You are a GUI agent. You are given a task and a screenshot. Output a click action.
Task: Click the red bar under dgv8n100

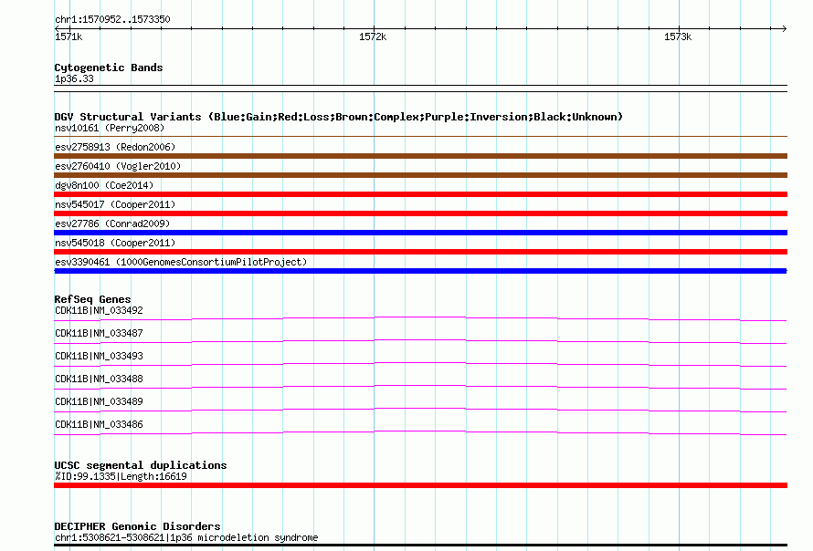pyautogui.click(x=420, y=194)
